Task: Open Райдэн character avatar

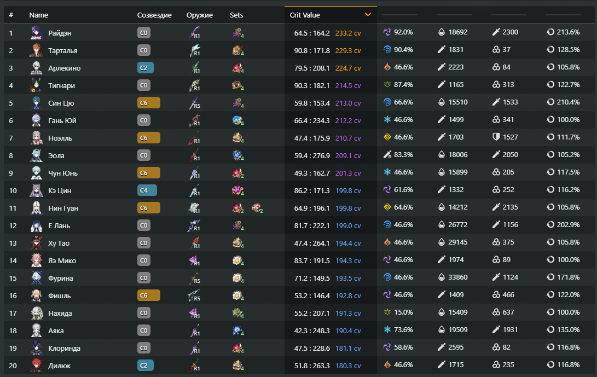Action: click(37, 33)
